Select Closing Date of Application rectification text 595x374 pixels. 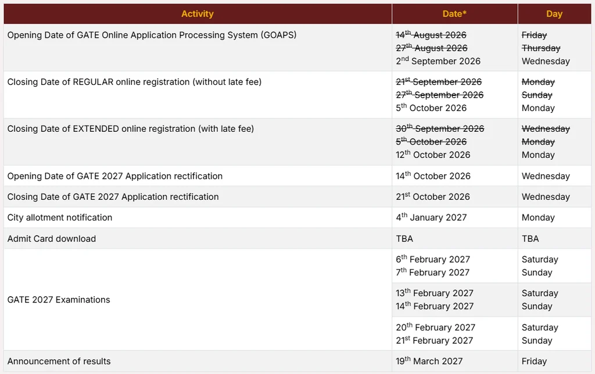tap(113, 196)
